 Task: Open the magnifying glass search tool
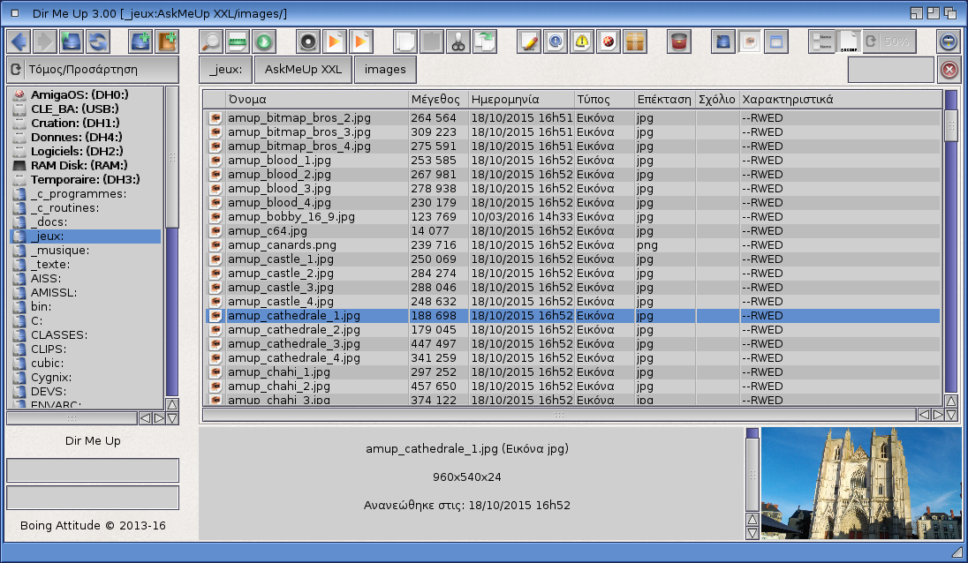click(x=211, y=41)
